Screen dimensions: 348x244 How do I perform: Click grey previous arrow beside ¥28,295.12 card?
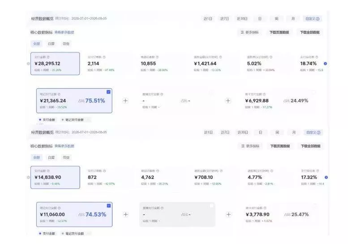[x=28, y=64]
